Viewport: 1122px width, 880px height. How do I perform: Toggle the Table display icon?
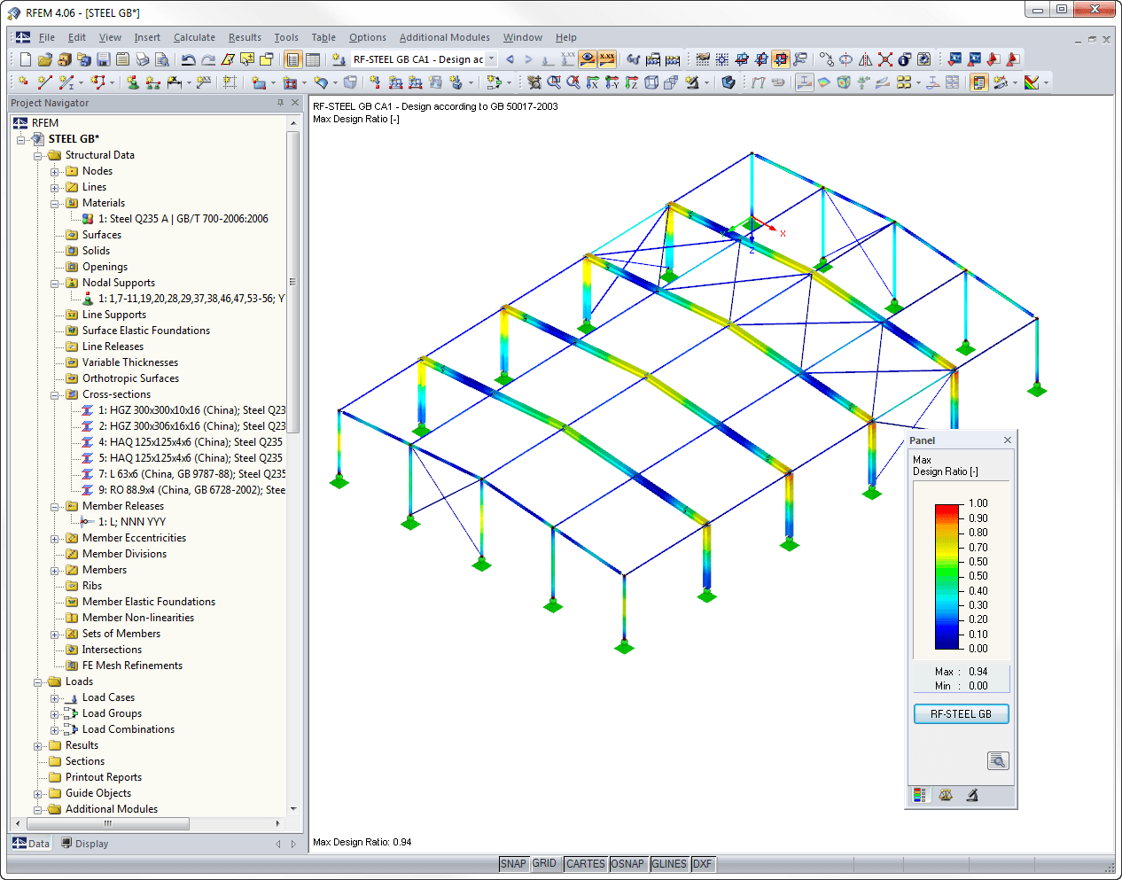(313, 59)
